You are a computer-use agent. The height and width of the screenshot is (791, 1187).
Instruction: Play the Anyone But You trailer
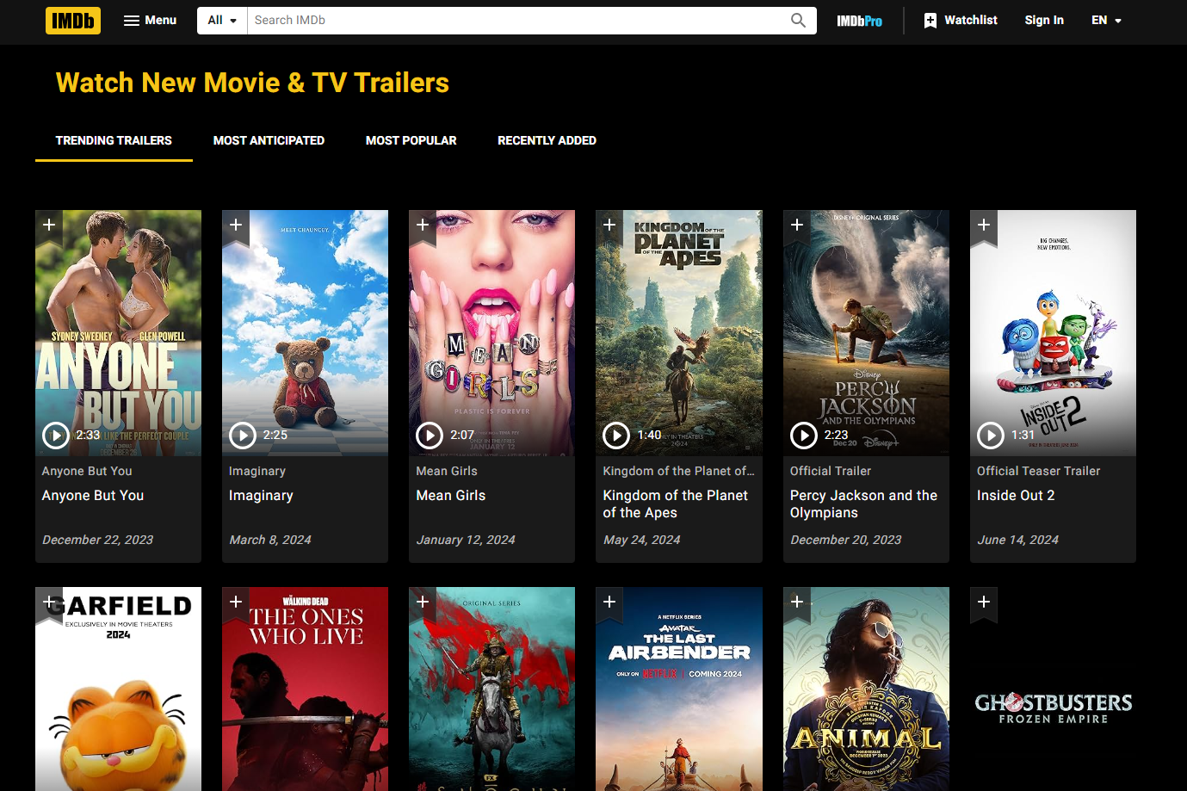[x=55, y=436]
